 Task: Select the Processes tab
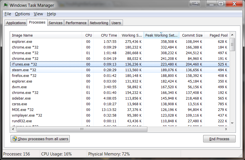37,22
